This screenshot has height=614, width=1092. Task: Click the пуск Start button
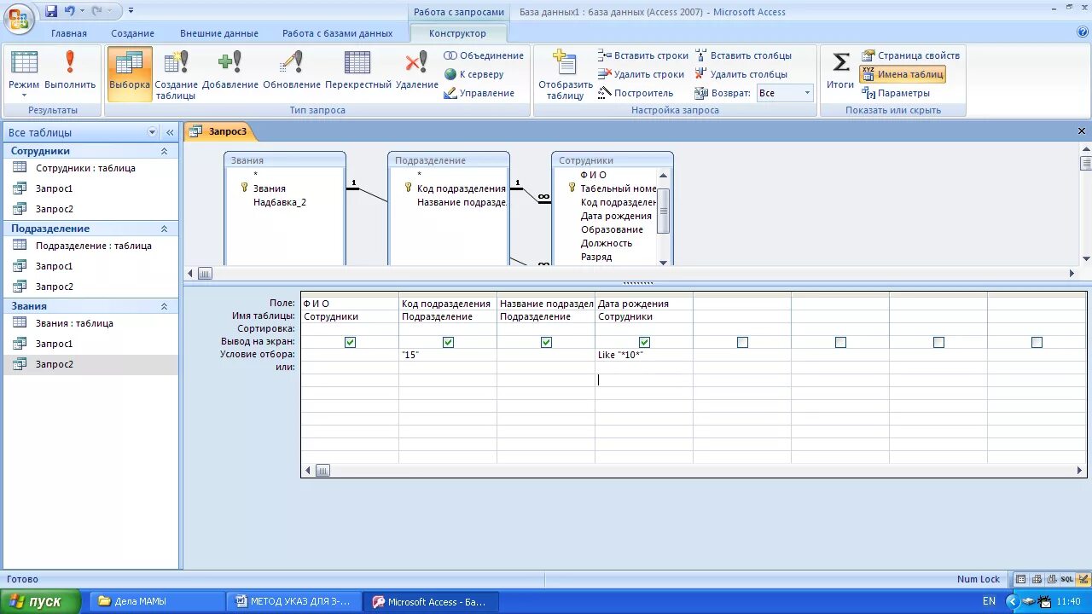coord(40,601)
